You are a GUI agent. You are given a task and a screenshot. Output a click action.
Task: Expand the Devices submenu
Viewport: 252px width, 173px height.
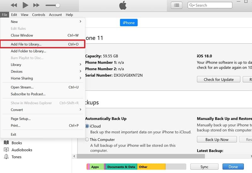(x=43, y=71)
